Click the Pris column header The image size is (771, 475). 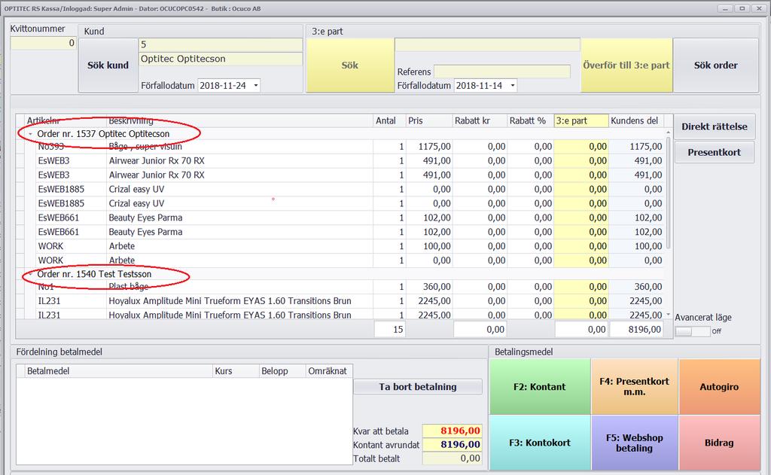[x=428, y=121]
